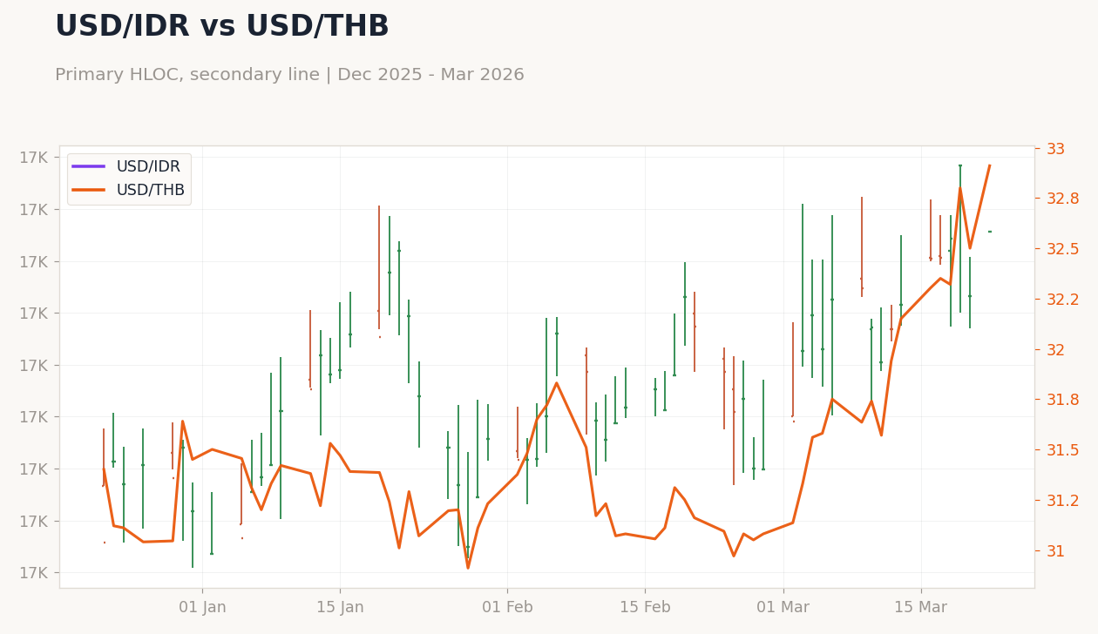Click the topmost green HLOC bar in mid-March
Viewport: 1098px width, 634px height.
click(960, 239)
